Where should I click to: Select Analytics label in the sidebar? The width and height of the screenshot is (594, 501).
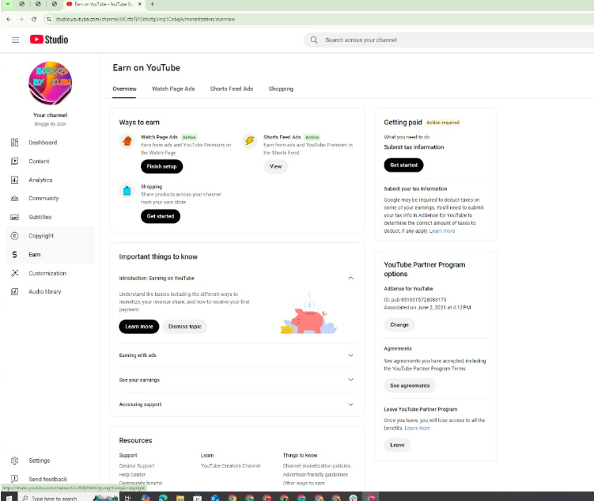[x=40, y=180]
